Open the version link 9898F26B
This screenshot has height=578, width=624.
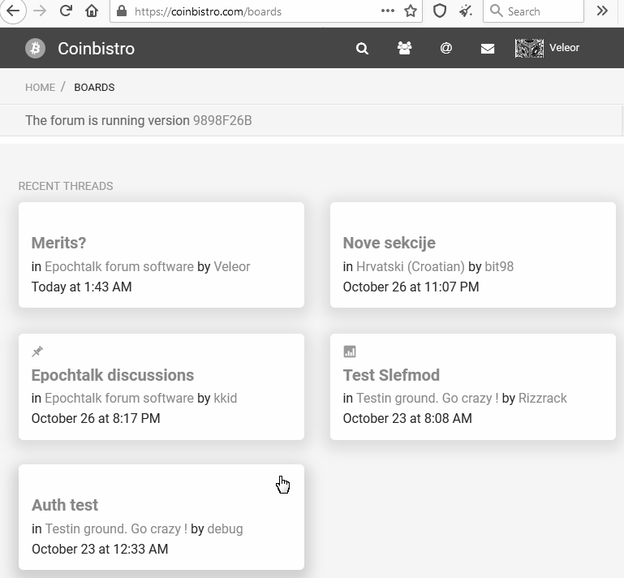click(222, 120)
